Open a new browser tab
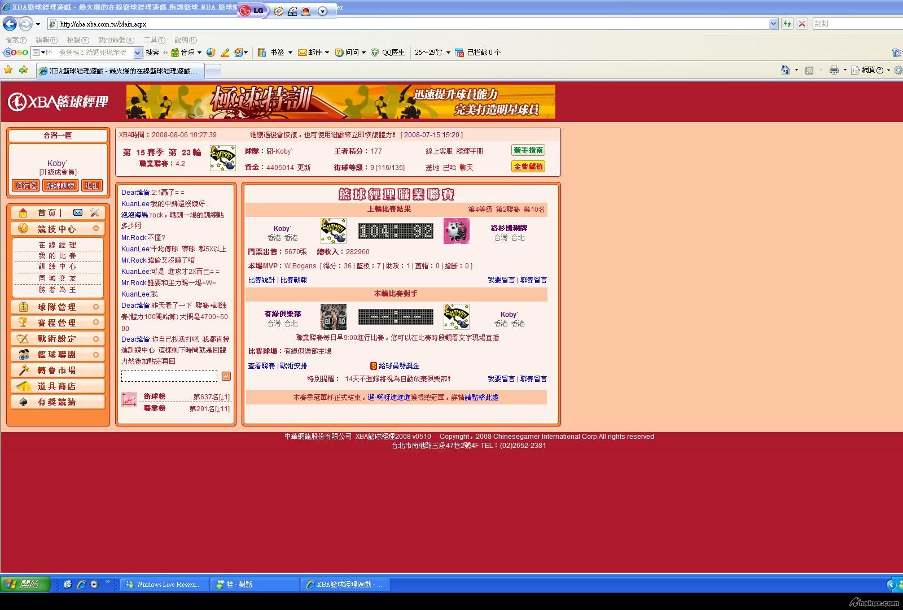 (212, 71)
